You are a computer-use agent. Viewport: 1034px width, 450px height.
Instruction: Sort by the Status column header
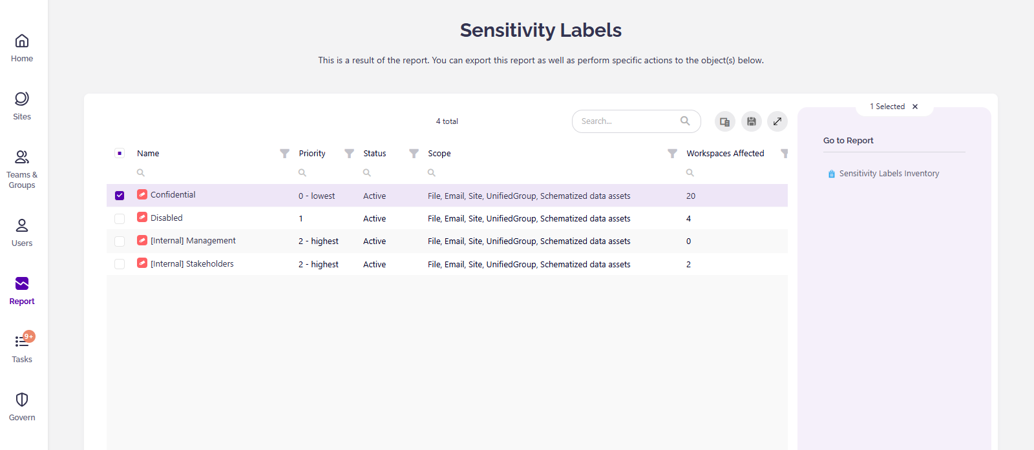(x=375, y=154)
